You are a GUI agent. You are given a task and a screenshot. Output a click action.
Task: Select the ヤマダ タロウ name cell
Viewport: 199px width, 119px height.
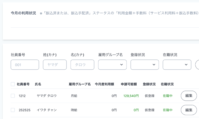tap(47, 96)
